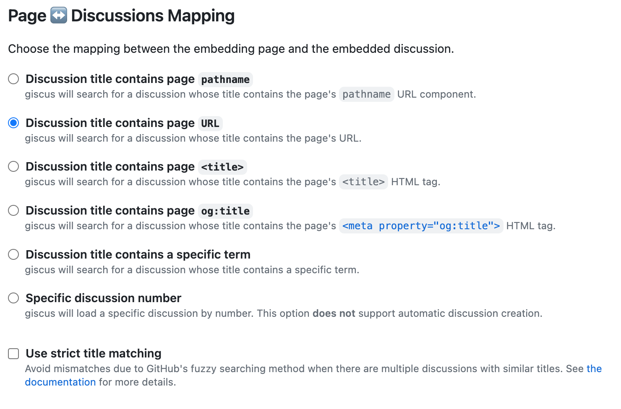Viewport: 621px width, 409px height.
Task: Pick the og:title mapping radio button
Action: click(13, 210)
